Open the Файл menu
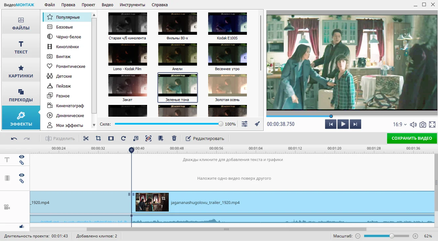The image size is (438, 241). click(x=50, y=5)
